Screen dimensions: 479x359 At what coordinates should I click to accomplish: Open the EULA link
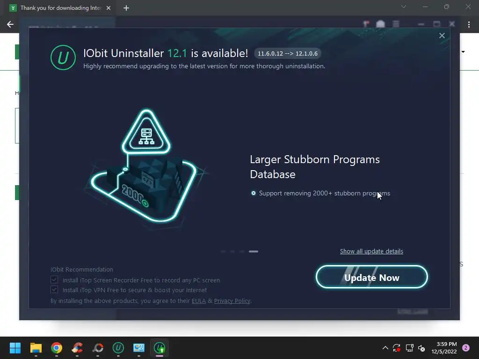point(198,301)
